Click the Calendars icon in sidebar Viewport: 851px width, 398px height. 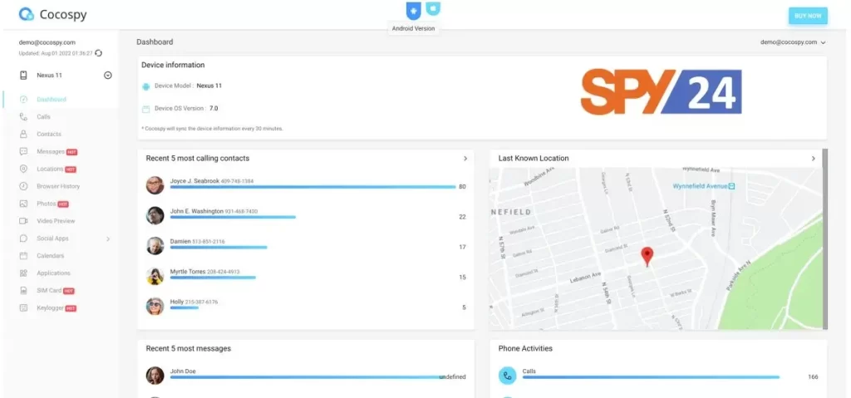click(x=23, y=256)
